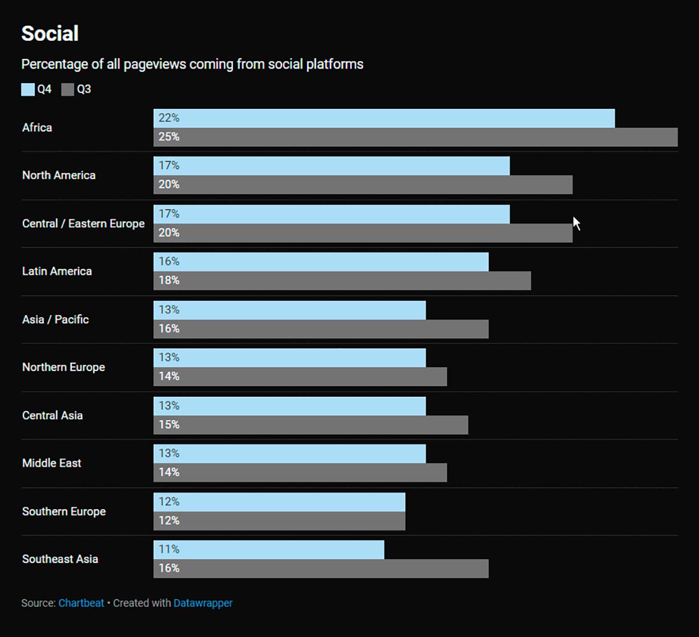Click Southeast Asia's Q4 11% bar
699x637 pixels.
[269, 550]
